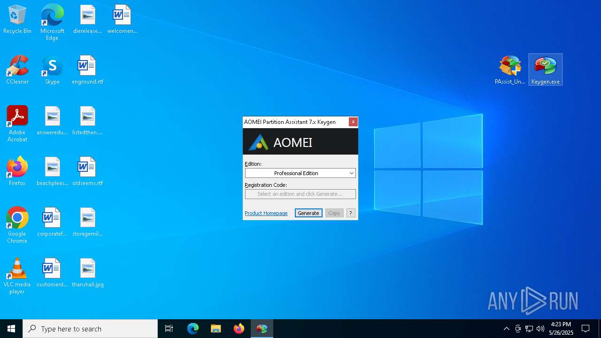The image size is (601, 338).
Task: Open the CCleaner desktop shortcut
Action: click(17, 70)
